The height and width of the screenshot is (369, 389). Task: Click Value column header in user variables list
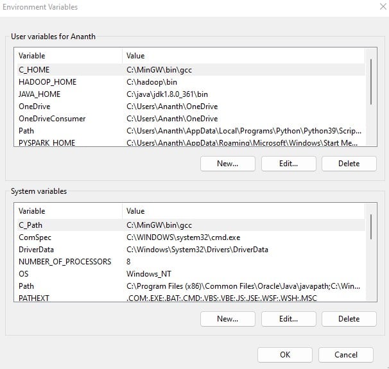coord(244,56)
